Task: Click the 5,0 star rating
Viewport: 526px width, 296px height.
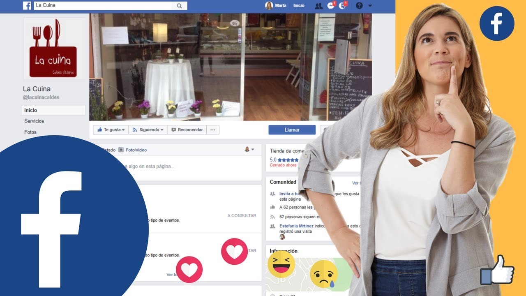Action: 284,160
